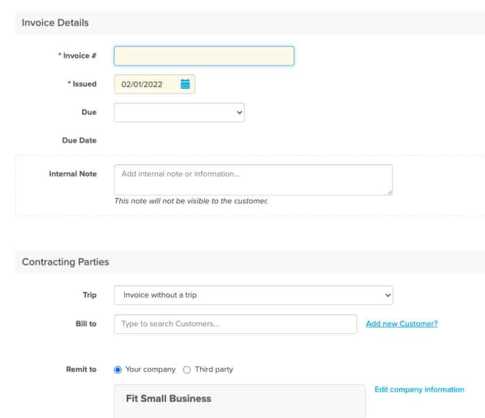485x418 pixels.
Task: Open the calendar date picker icon
Action: coord(185,84)
